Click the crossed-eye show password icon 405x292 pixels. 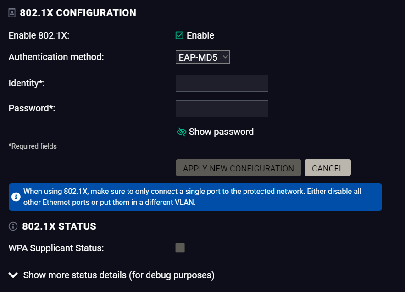click(182, 132)
